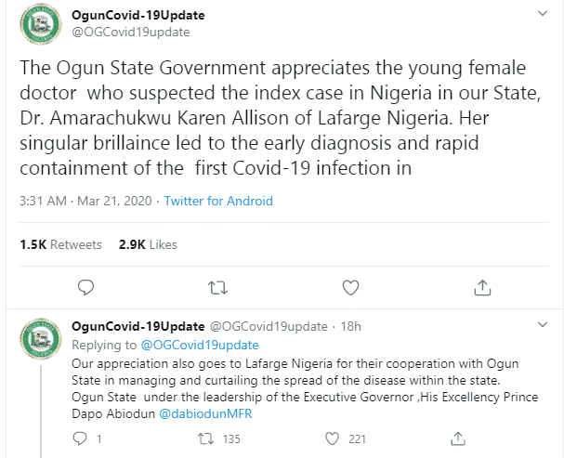Click the 18h timestamp on the reply
Screen dimensions: 564x458
point(349,327)
